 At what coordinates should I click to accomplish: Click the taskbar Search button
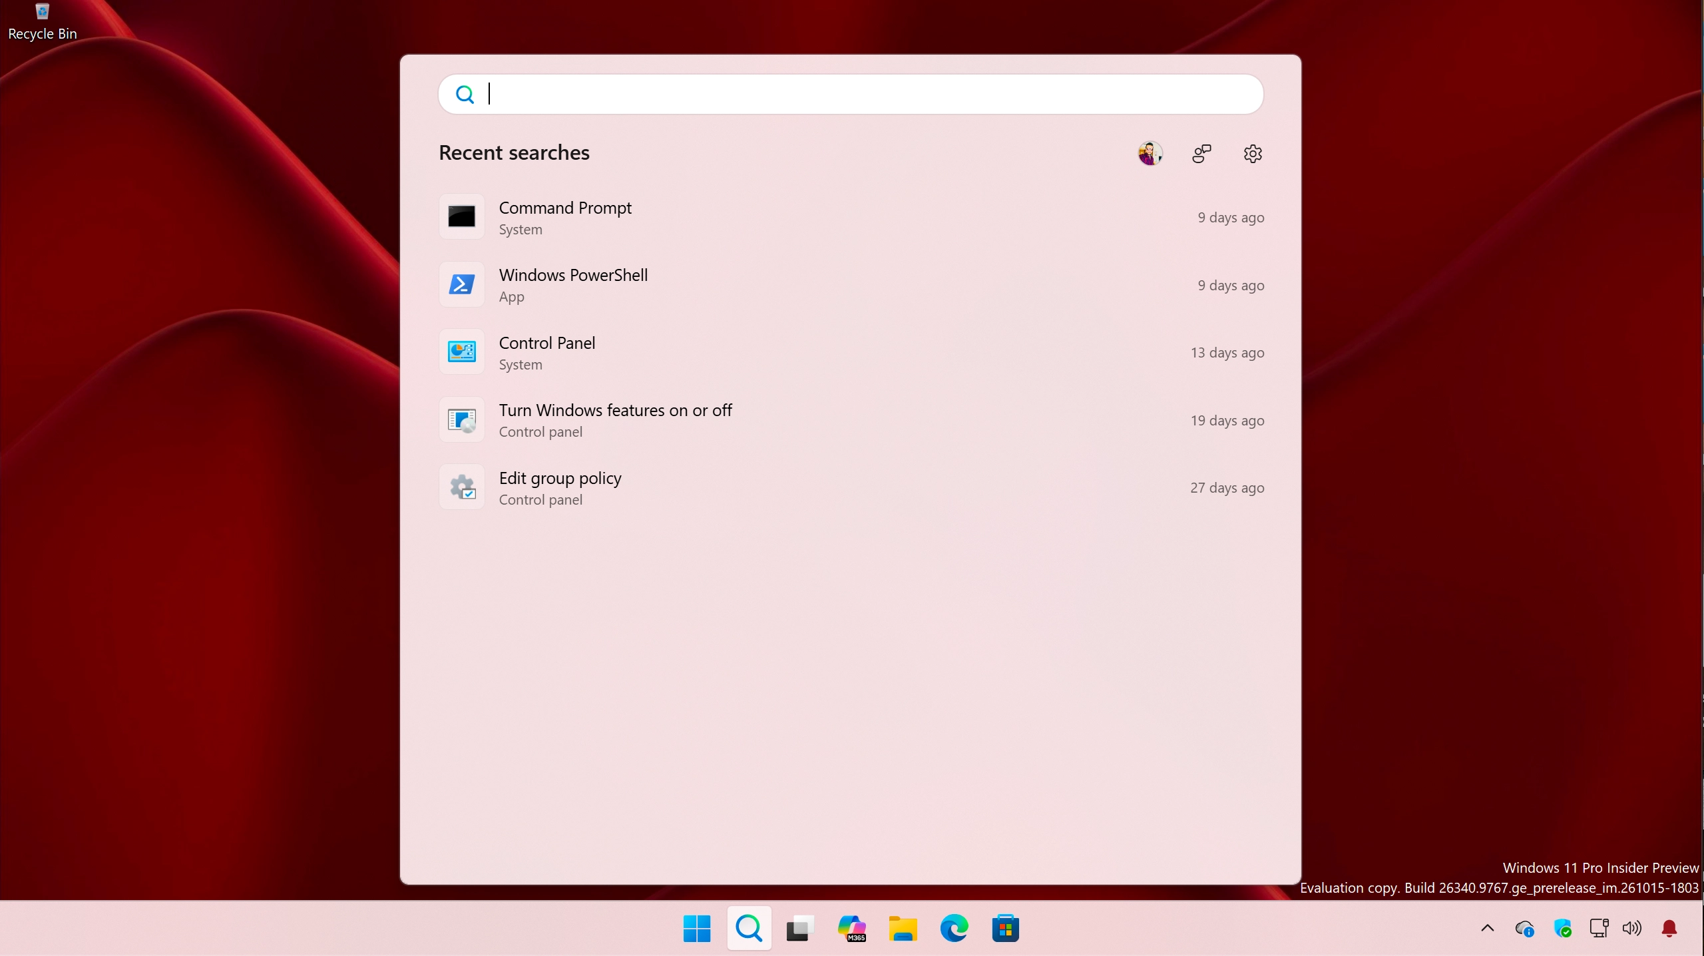pyautogui.click(x=749, y=928)
